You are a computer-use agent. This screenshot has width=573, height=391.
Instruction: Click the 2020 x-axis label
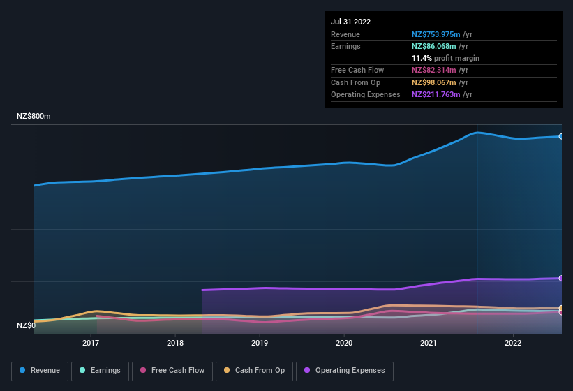pos(344,343)
